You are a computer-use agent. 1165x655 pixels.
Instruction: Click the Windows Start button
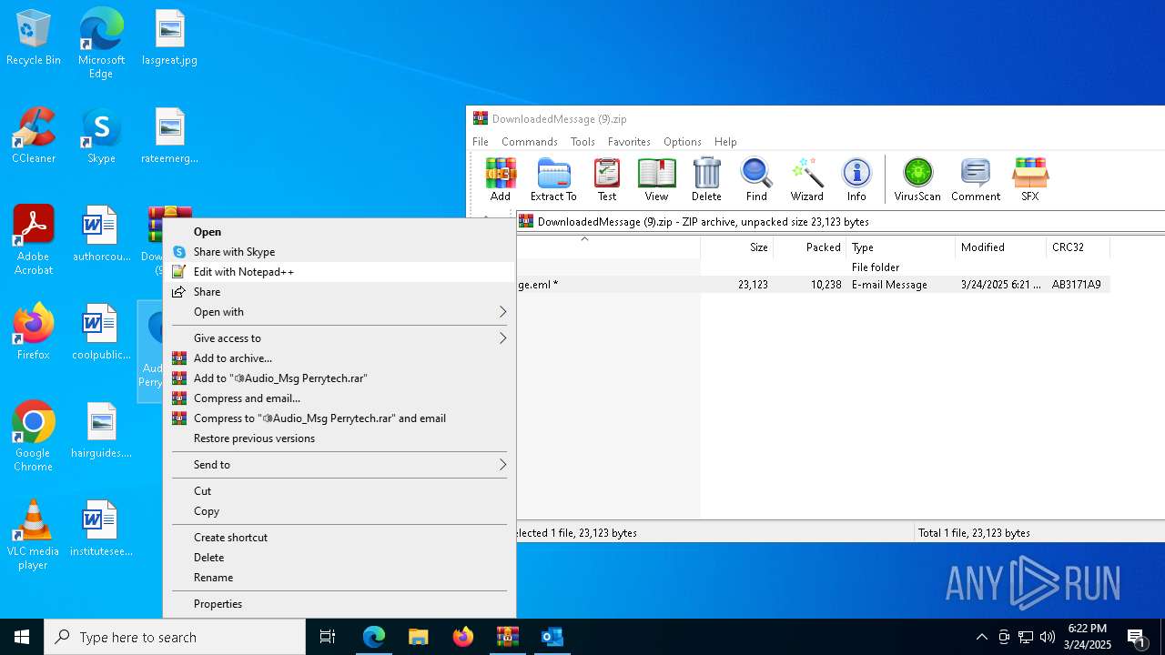22,637
